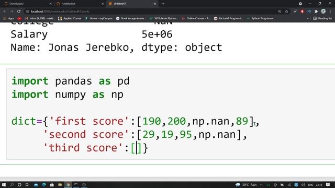
Task: Switch to Chrome on taskbar
Action: coord(68,184)
